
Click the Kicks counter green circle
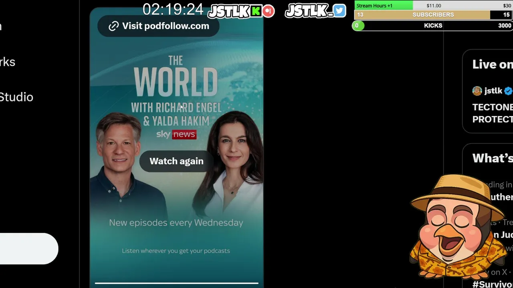coord(357,26)
